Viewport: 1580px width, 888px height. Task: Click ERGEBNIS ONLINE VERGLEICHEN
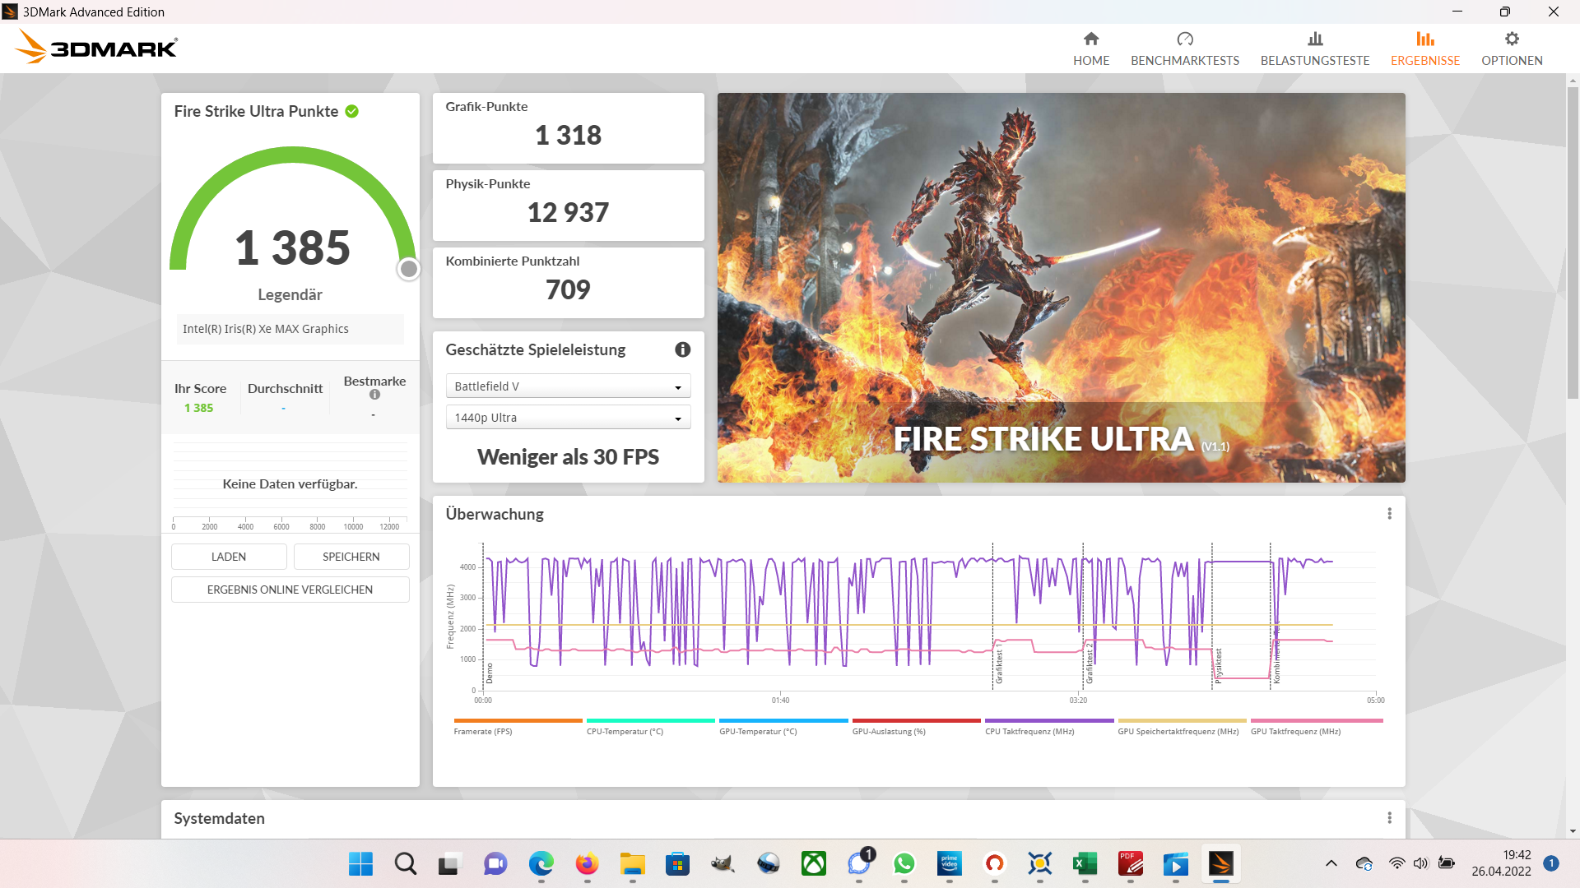coord(290,590)
